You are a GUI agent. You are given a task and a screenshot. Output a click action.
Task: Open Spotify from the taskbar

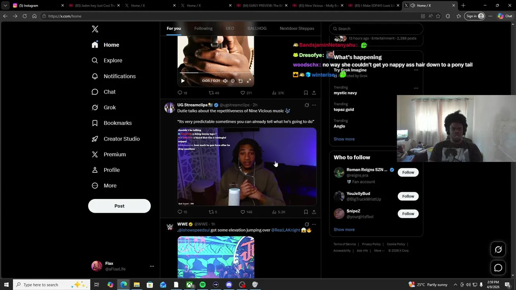202,285
